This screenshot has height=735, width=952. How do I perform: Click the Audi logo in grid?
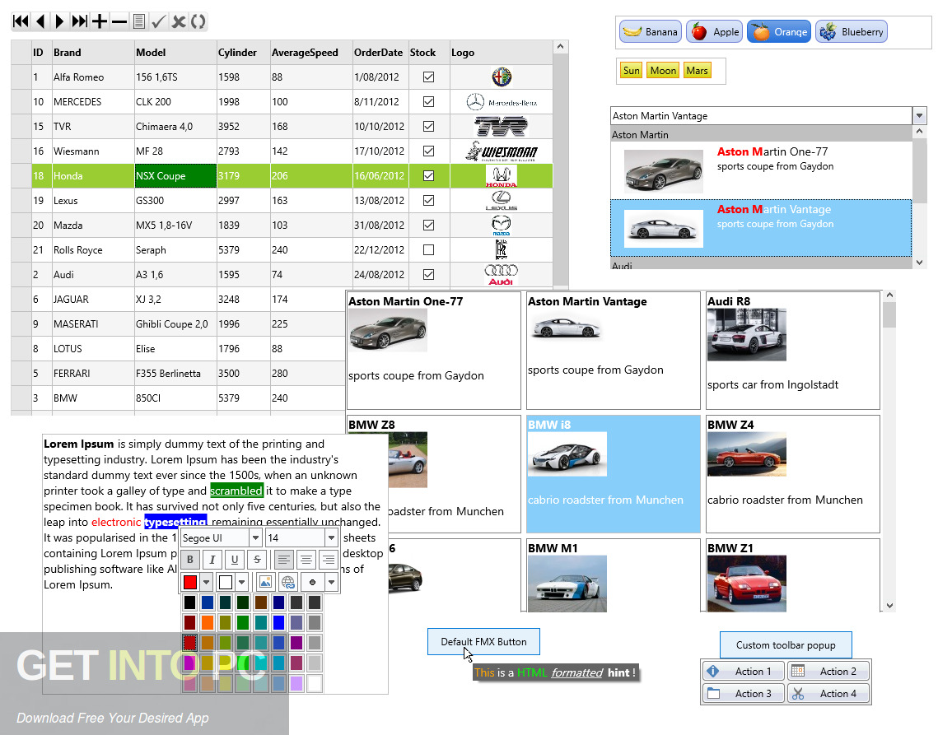(x=501, y=275)
